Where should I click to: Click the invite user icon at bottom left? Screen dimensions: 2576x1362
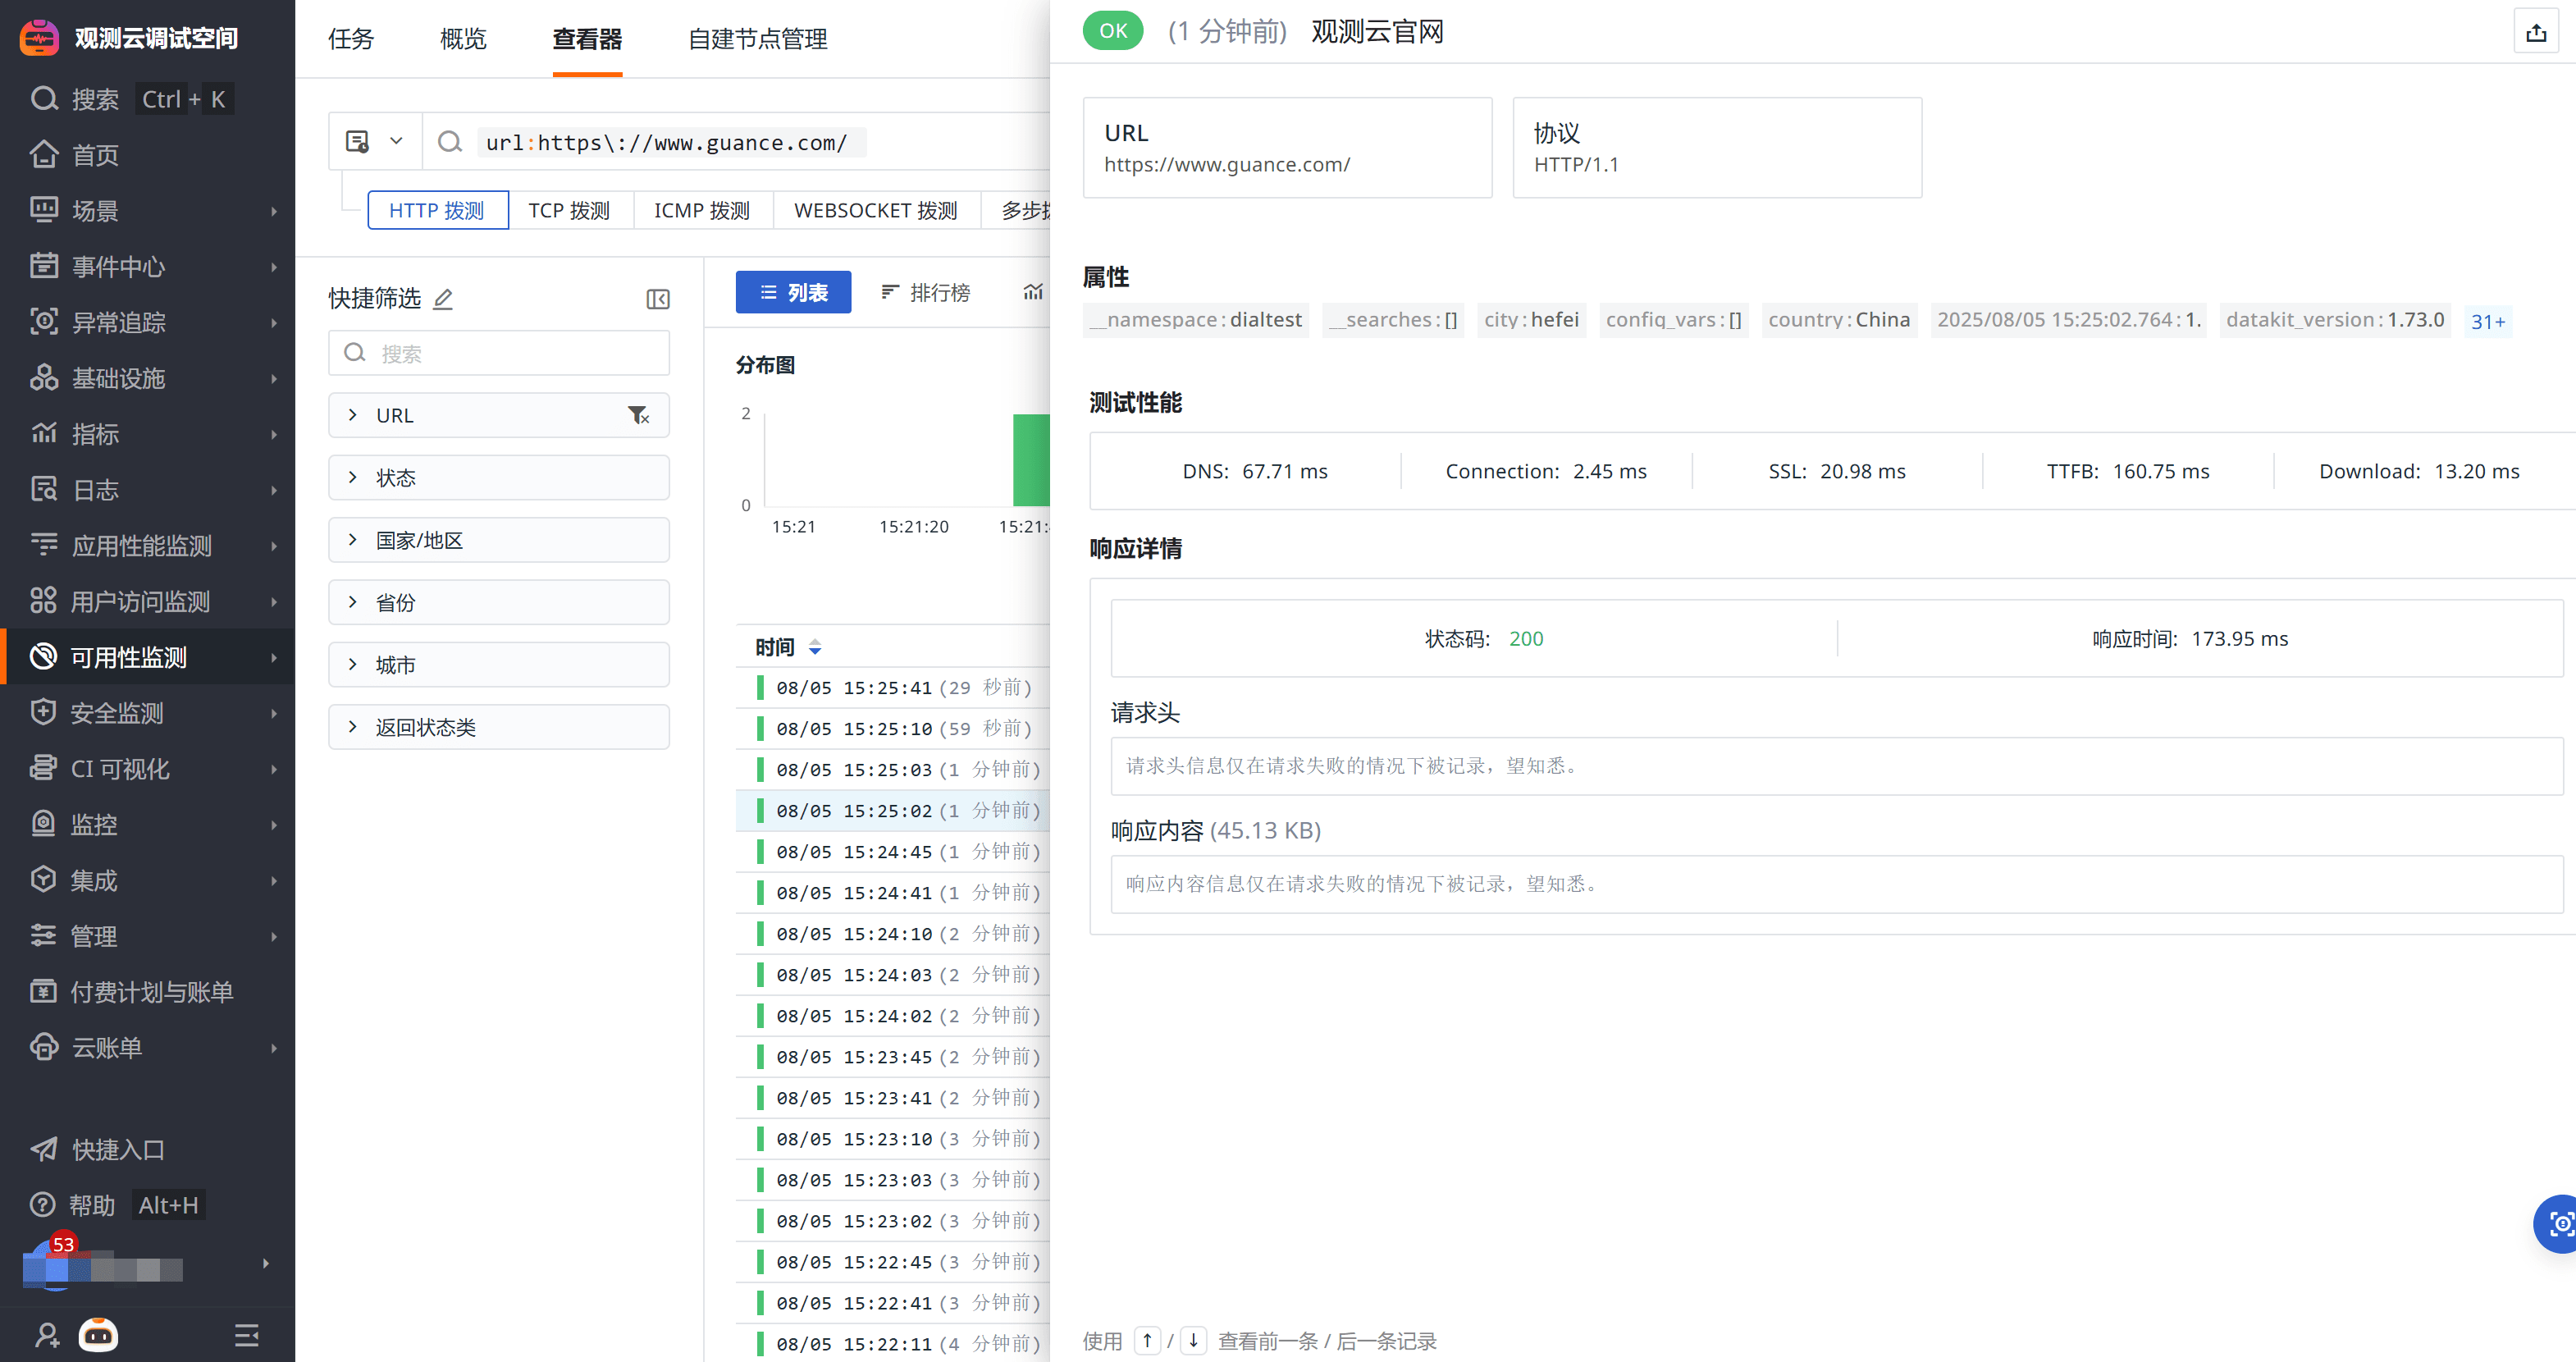(x=46, y=1334)
